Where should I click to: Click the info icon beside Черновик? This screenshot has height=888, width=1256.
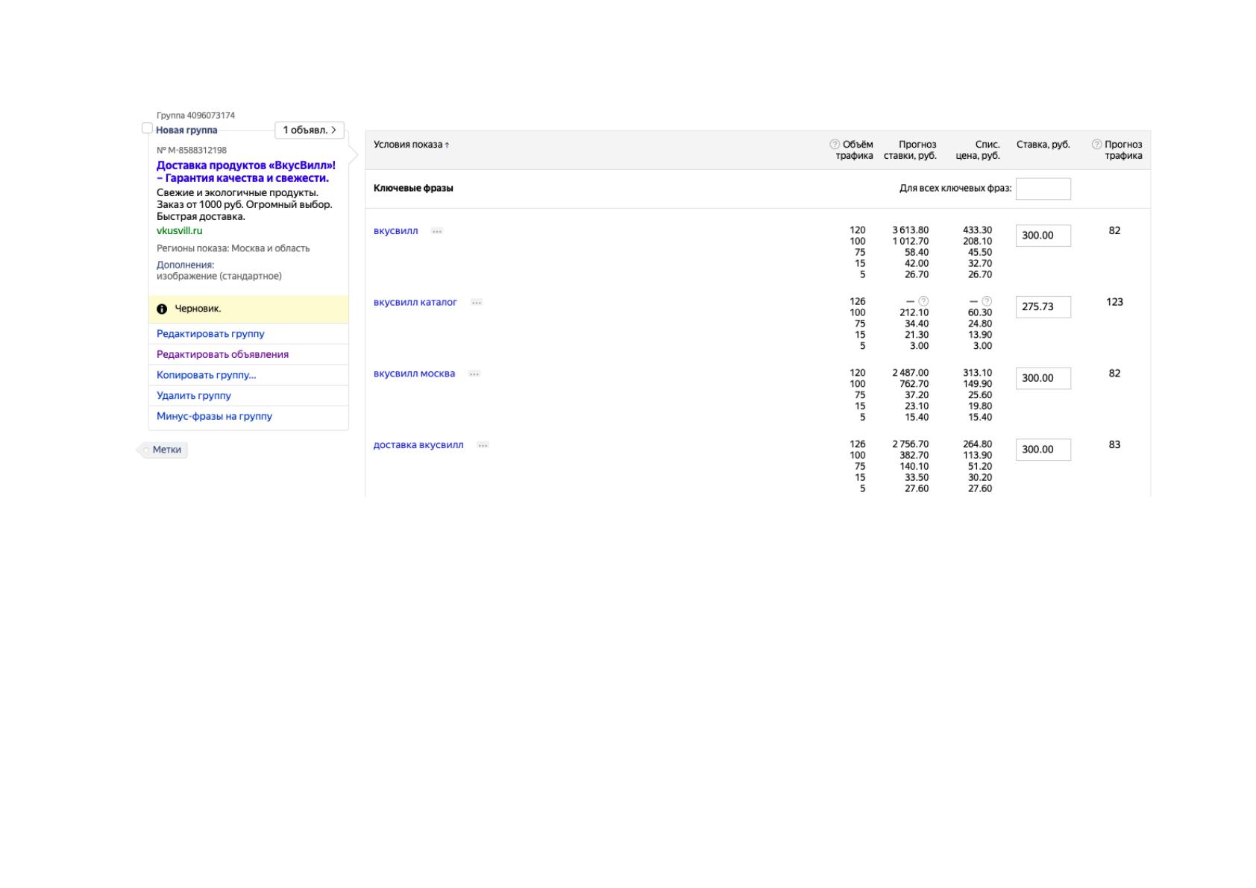(x=162, y=309)
